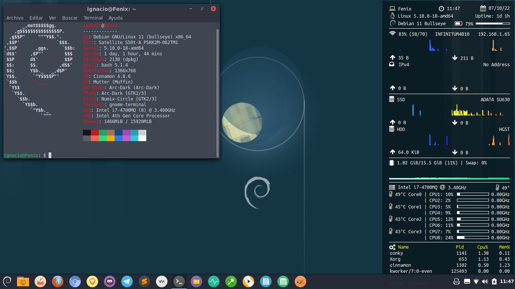Click the white round waveform logo icon

click(161, 281)
